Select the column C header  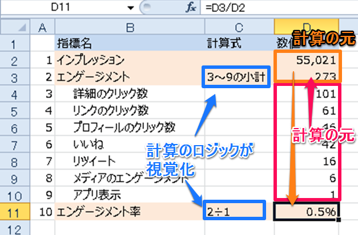(238, 27)
